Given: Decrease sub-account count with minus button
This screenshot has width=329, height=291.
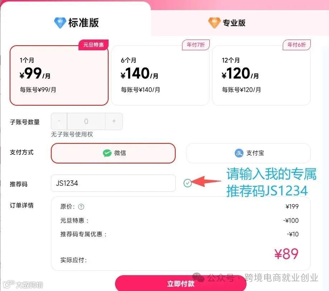Looking at the screenshot, I should click(x=59, y=121).
